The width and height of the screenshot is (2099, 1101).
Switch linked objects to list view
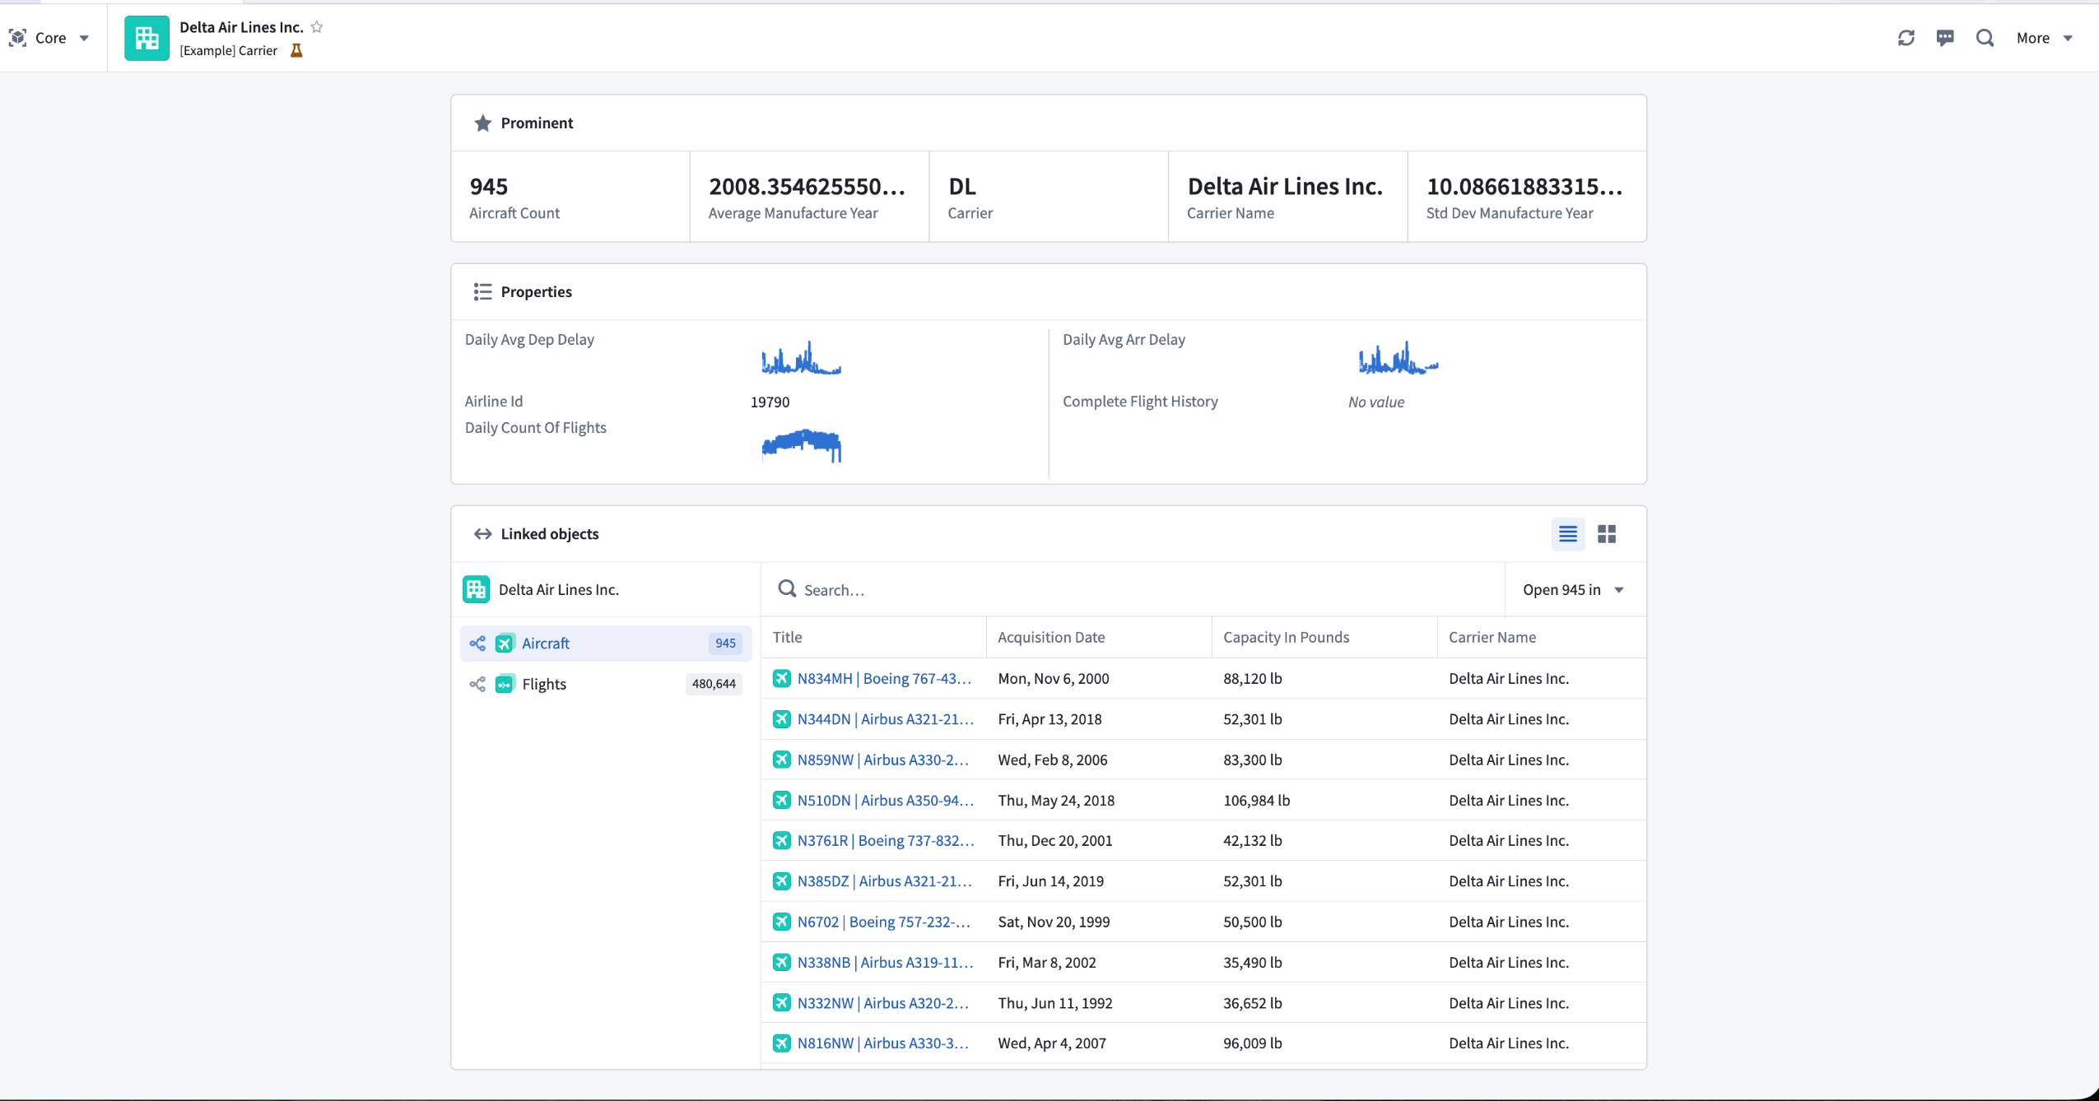pyautogui.click(x=1567, y=534)
